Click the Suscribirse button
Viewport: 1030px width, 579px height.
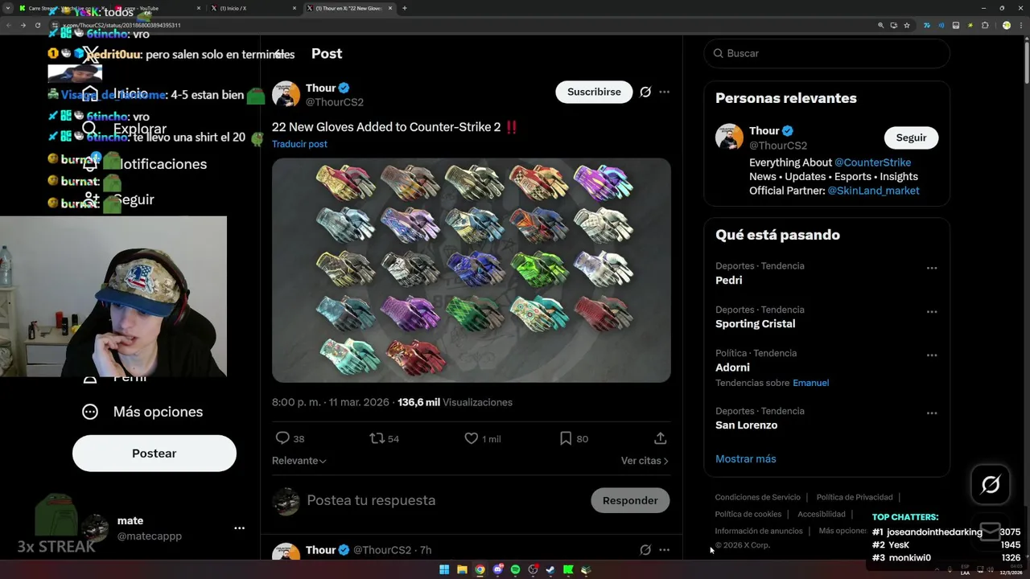[594, 92]
